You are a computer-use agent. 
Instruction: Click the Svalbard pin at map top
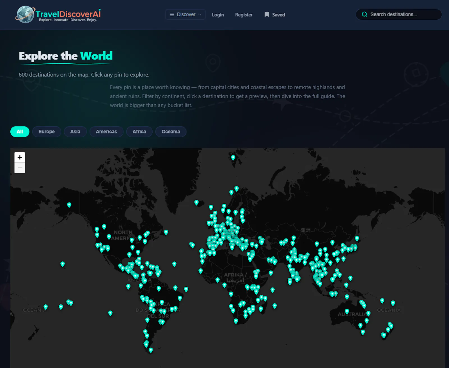click(233, 158)
